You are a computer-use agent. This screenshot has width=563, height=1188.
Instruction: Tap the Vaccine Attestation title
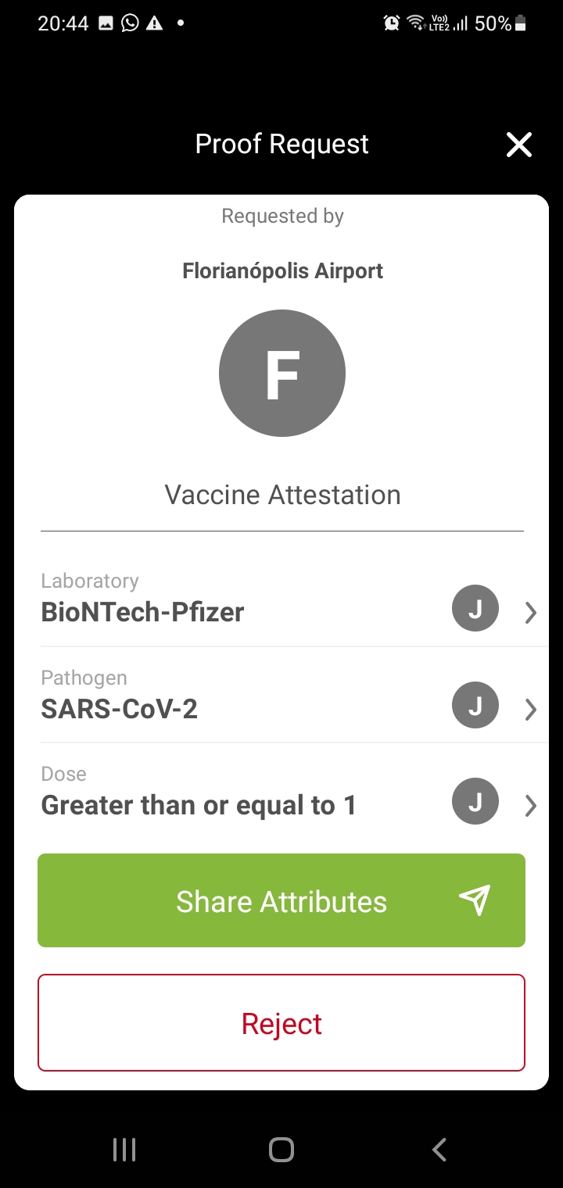pyautogui.click(x=282, y=495)
